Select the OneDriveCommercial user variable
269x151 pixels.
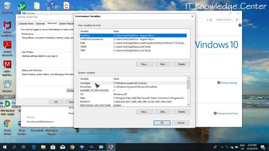(133, 39)
